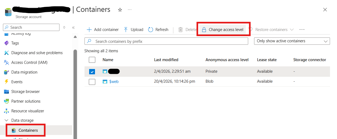Open the header ellipsis more options
The image size is (337, 139).
coord(130,10)
